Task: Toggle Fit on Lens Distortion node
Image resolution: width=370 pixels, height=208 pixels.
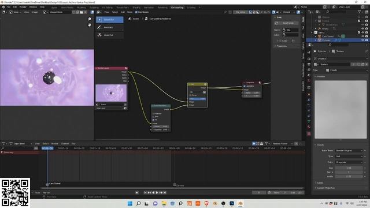Action: point(153,120)
